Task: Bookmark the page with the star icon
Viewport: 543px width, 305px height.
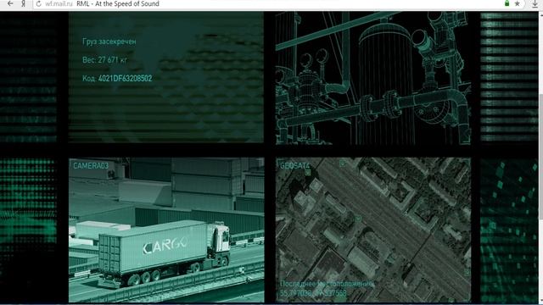Action: coord(517,3)
